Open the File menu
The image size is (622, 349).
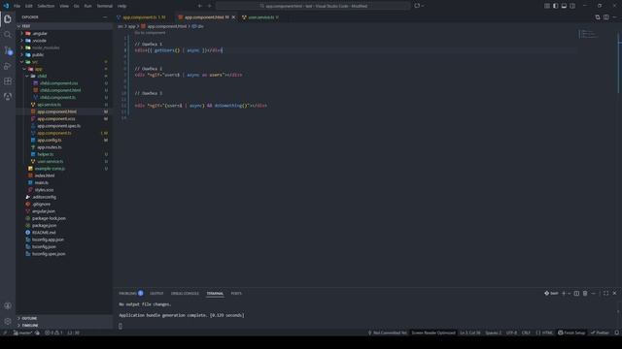[17, 6]
